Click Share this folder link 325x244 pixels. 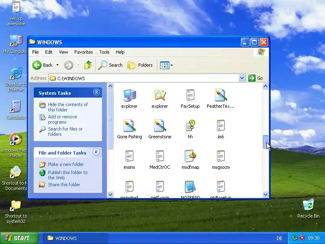coord(64,185)
